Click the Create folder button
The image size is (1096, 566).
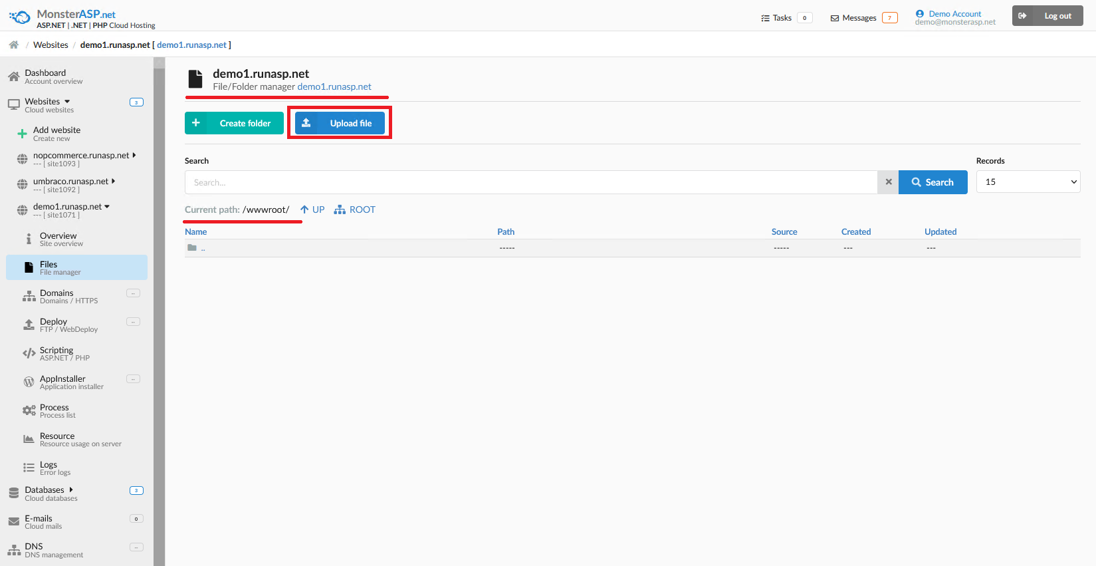point(234,123)
